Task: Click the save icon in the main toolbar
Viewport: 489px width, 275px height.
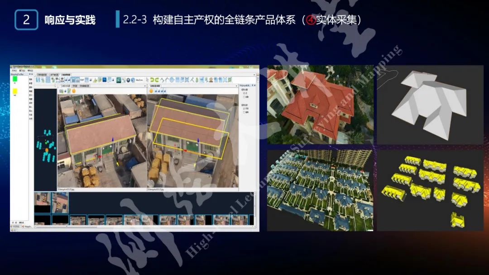Action: pos(38,80)
